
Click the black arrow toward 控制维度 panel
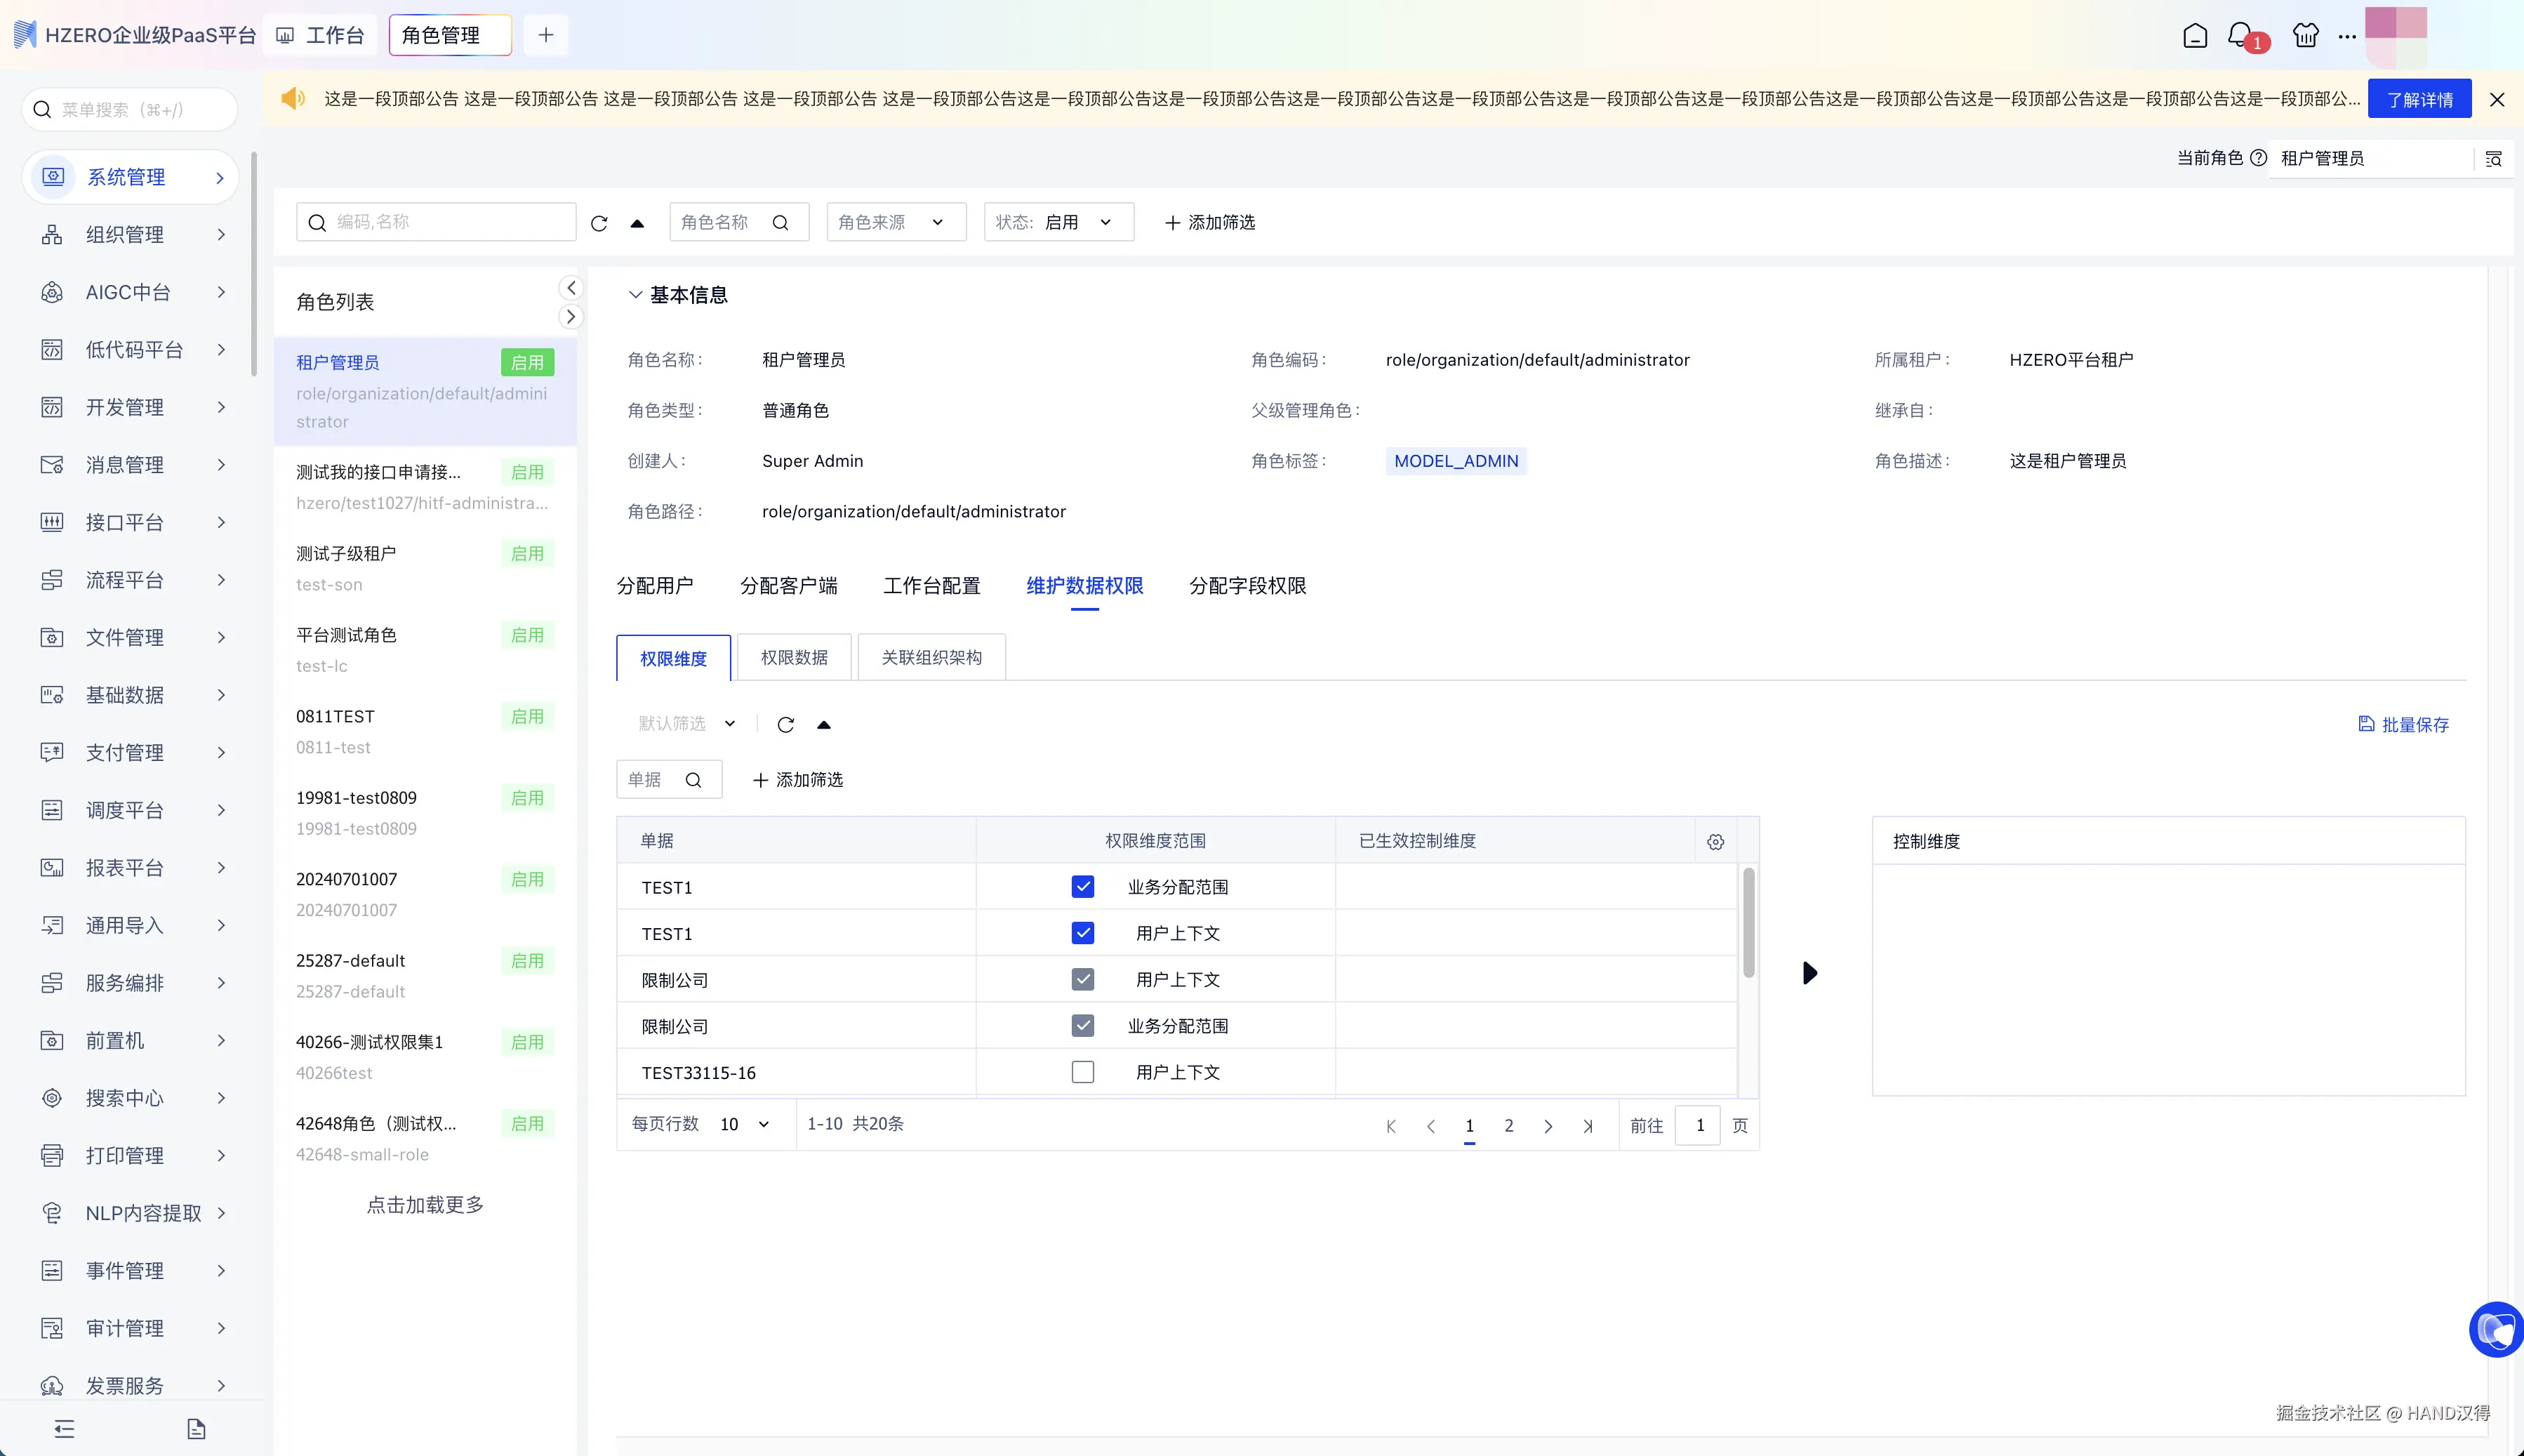(x=1809, y=973)
